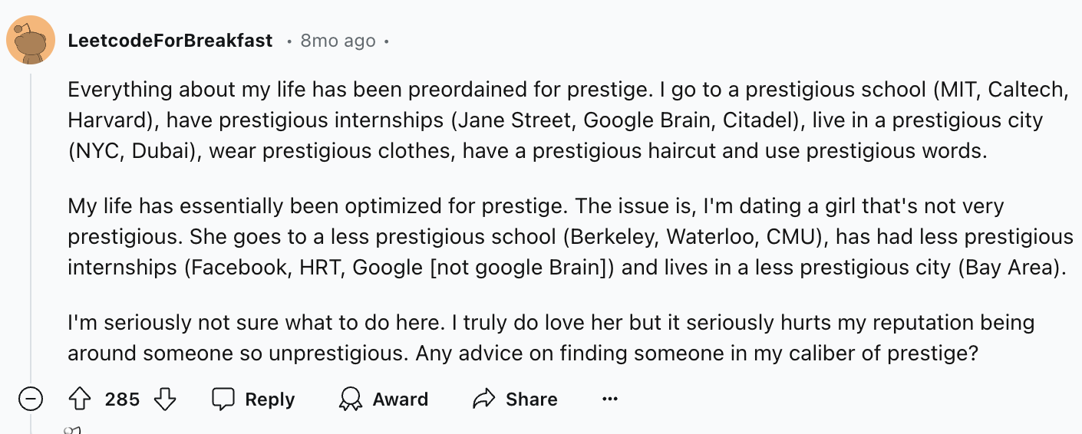The width and height of the screenshot is (1082, 434).
Task: Upvote the LeetcodeForBreakfast comment
Action: coord(80,399)
